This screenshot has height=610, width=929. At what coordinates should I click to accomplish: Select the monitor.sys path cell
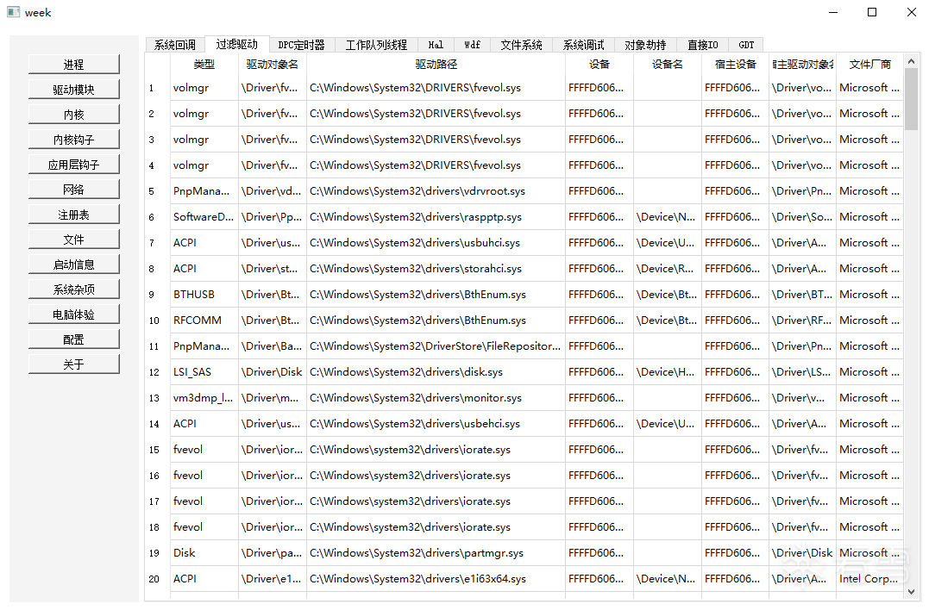[436, 397]
